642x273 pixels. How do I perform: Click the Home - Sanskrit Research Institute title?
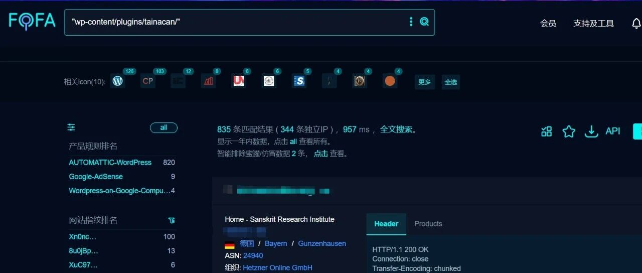coord(279,219)
